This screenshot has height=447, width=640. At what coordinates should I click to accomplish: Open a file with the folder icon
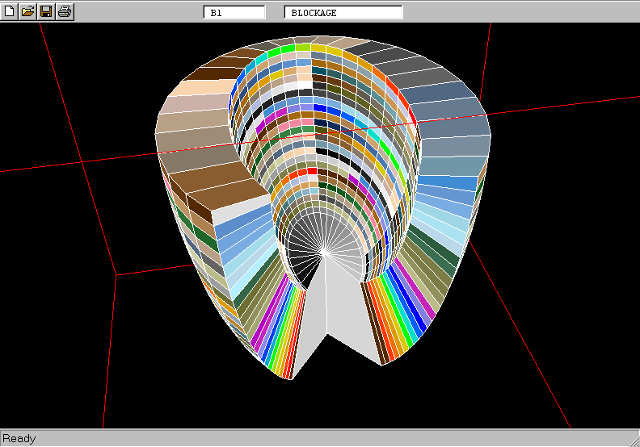point(27,11)
